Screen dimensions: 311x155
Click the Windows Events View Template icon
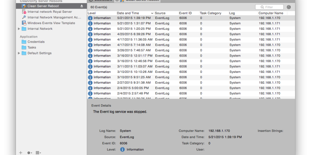point(24,23)
